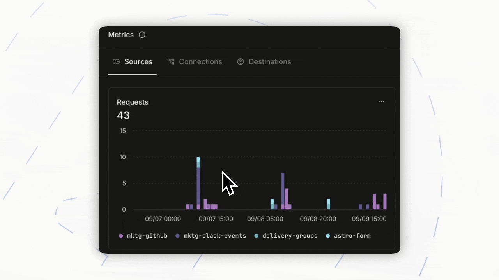Click the Sources tab arrow icon
The image size is (499, 280).
pos(116,62)
